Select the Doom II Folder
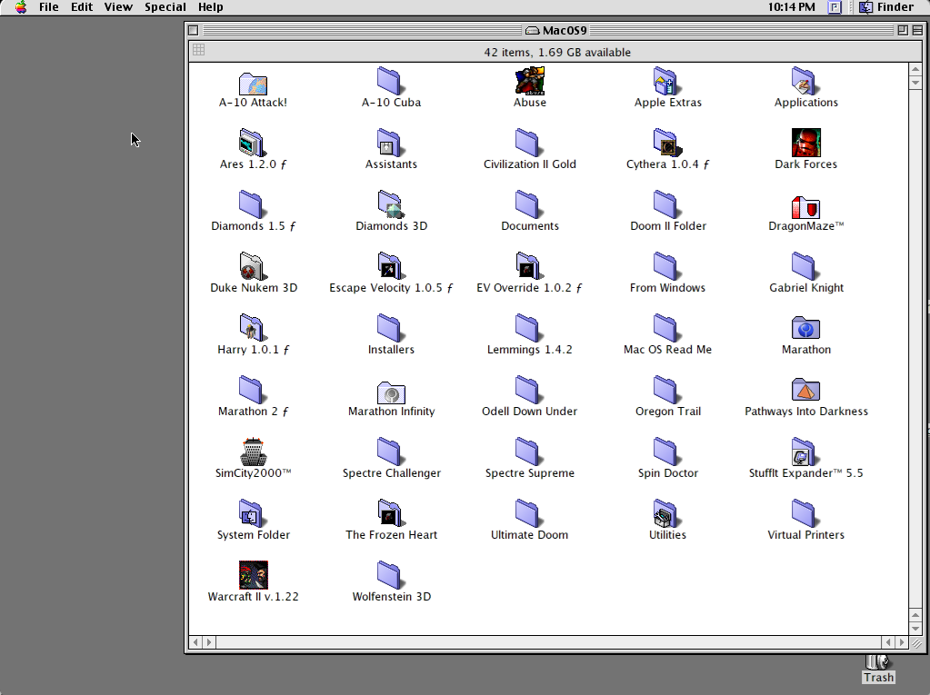Image resolution: width=930 pixels, height=695 pixels. click(x=666, y=204)
